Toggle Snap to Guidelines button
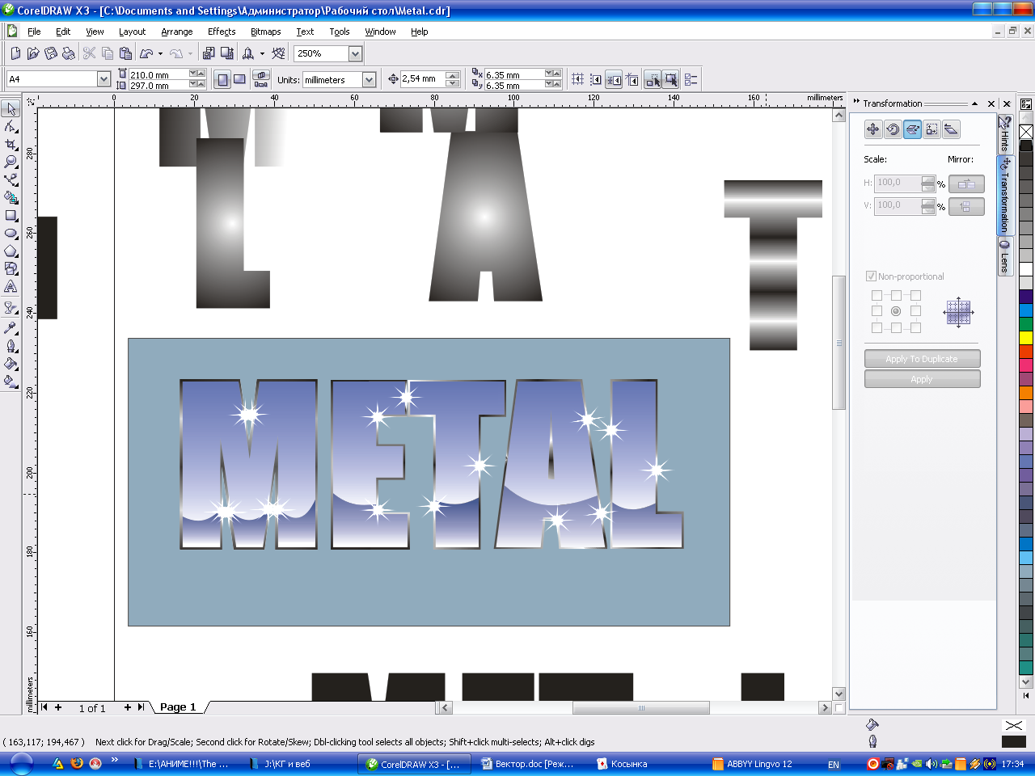 [x=596, y=79]
